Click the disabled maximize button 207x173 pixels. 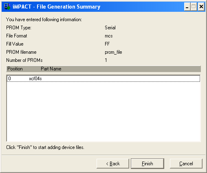(x=194, y=7)
